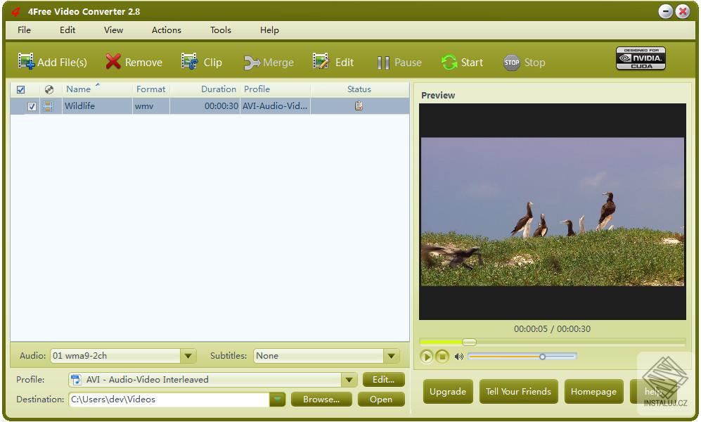
Task: Select the Remove icon to delete the file
Action: [x=113, y=62]
